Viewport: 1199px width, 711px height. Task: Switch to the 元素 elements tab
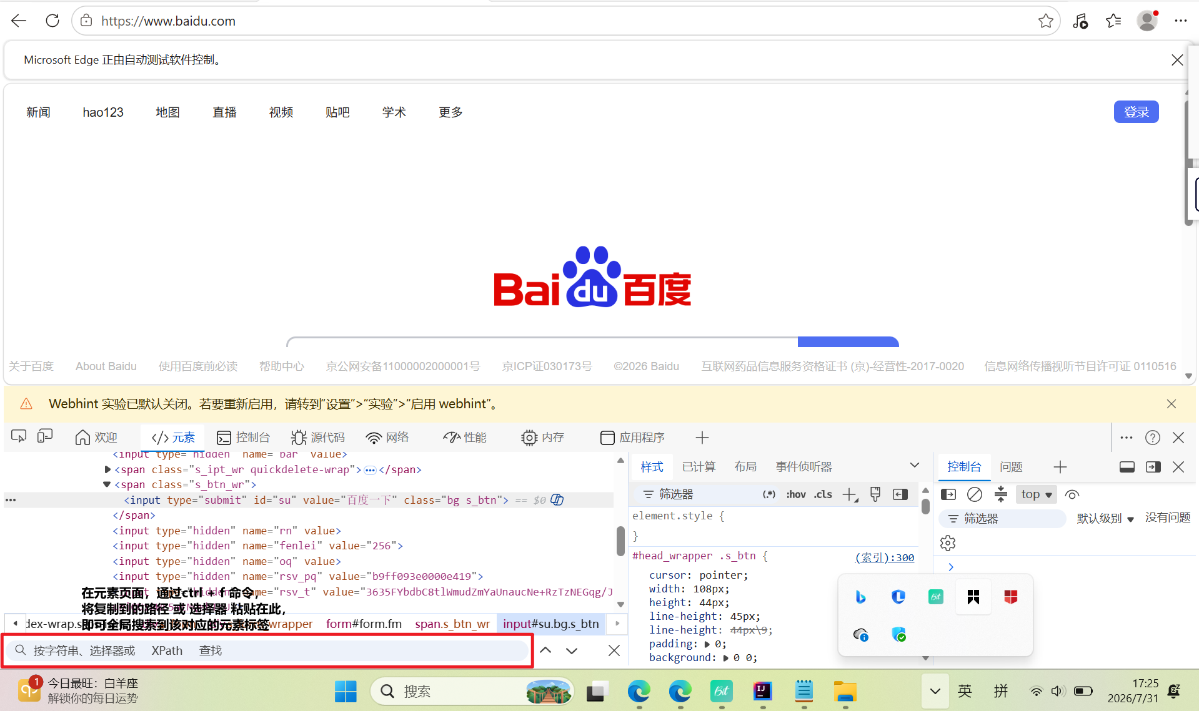[x=174, y=438]
